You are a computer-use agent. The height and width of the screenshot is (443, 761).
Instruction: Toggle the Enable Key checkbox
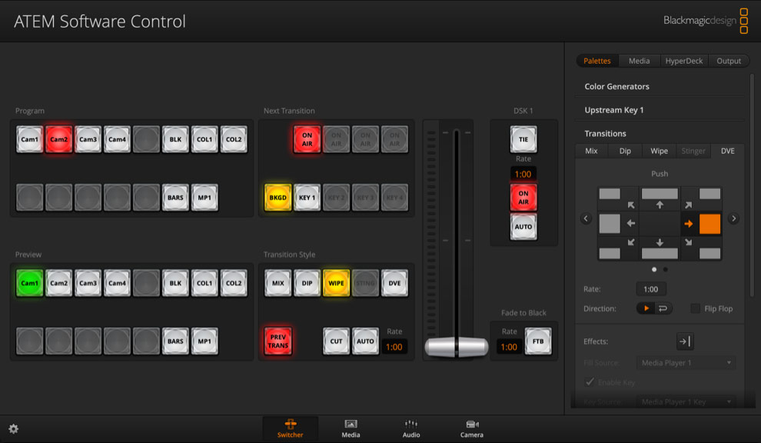tap(590, 381)
